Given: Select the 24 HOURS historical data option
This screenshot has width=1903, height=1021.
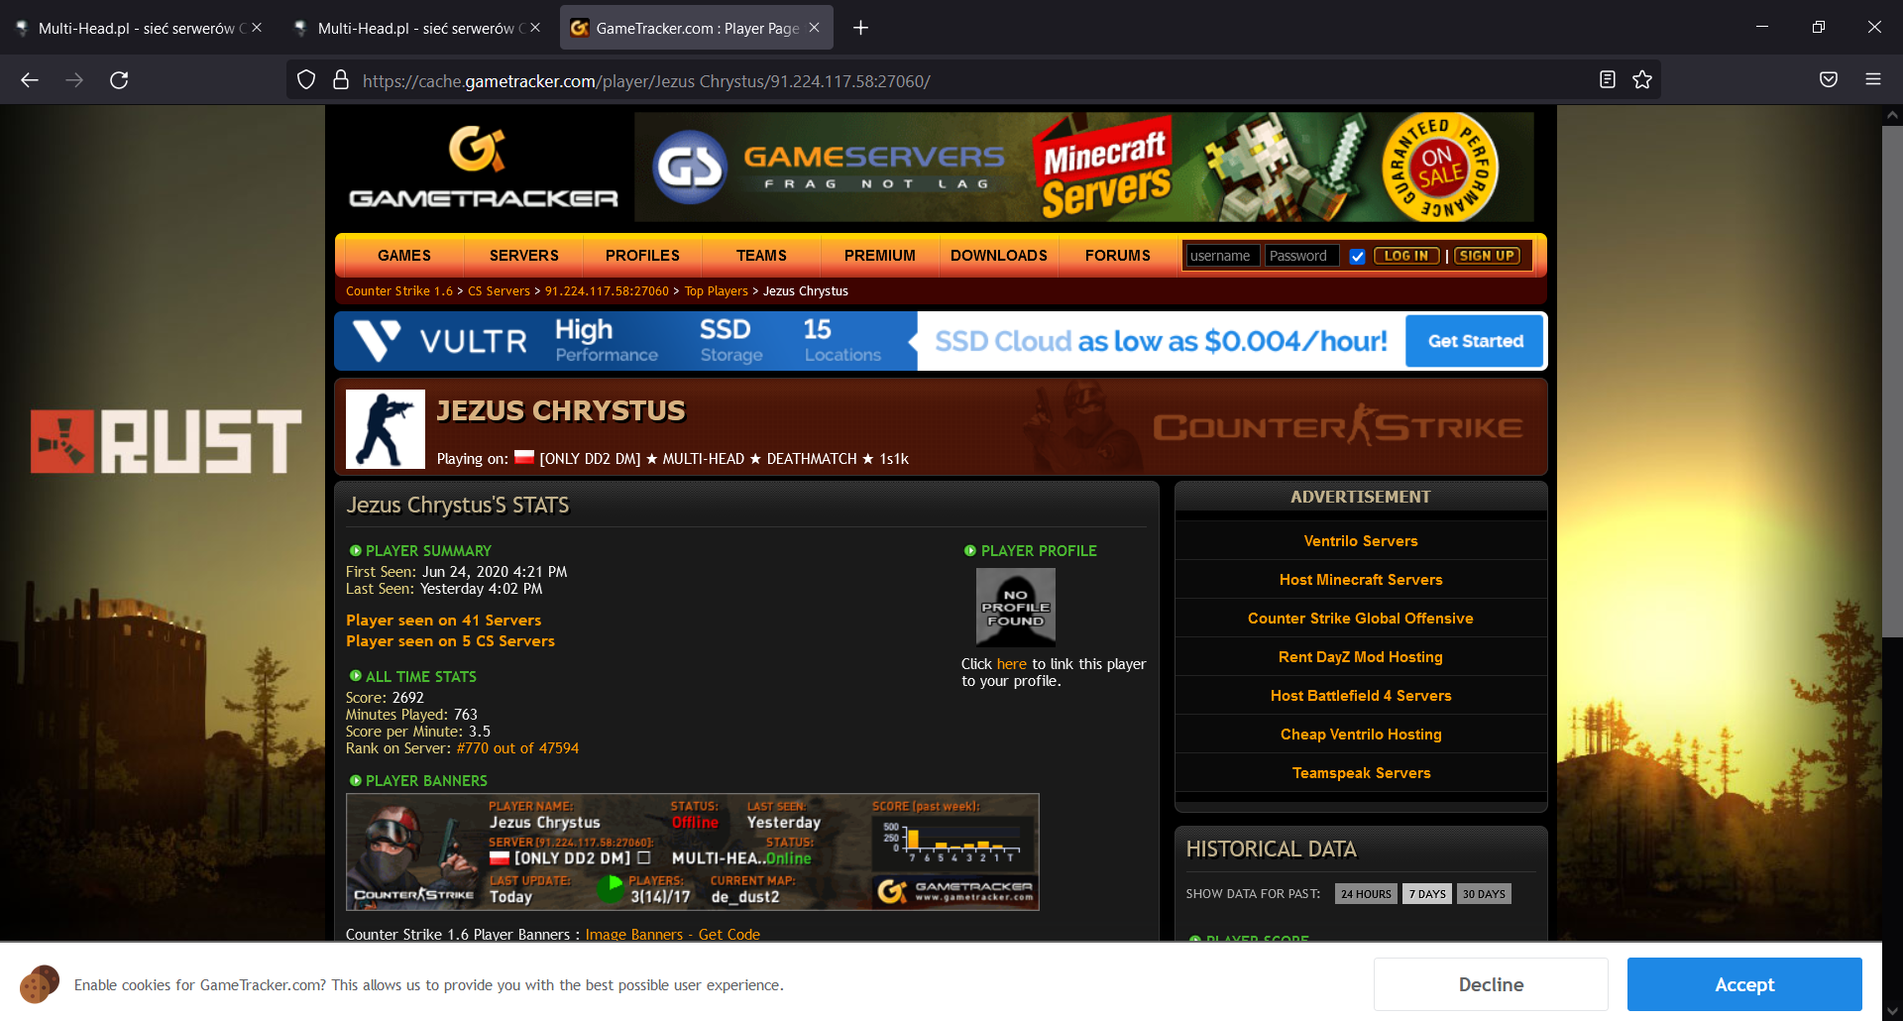Looking at the screenshot, I should click(1365, 894).
